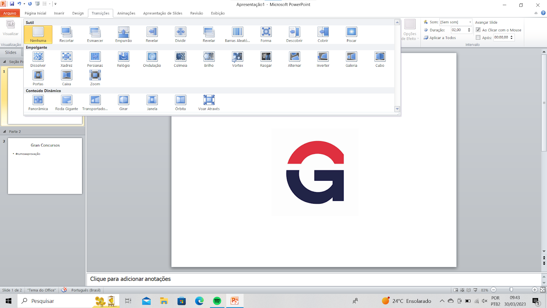
Task: Apply the Caixa transition
Action: coord(66,78)
